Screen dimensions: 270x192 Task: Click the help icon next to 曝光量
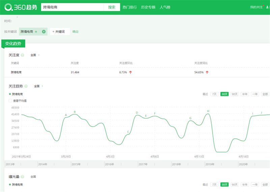[x=22, y=177]
